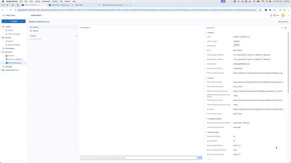Click the email address value
The width and height of the screenshot is (291, 163).
(241, 64)
